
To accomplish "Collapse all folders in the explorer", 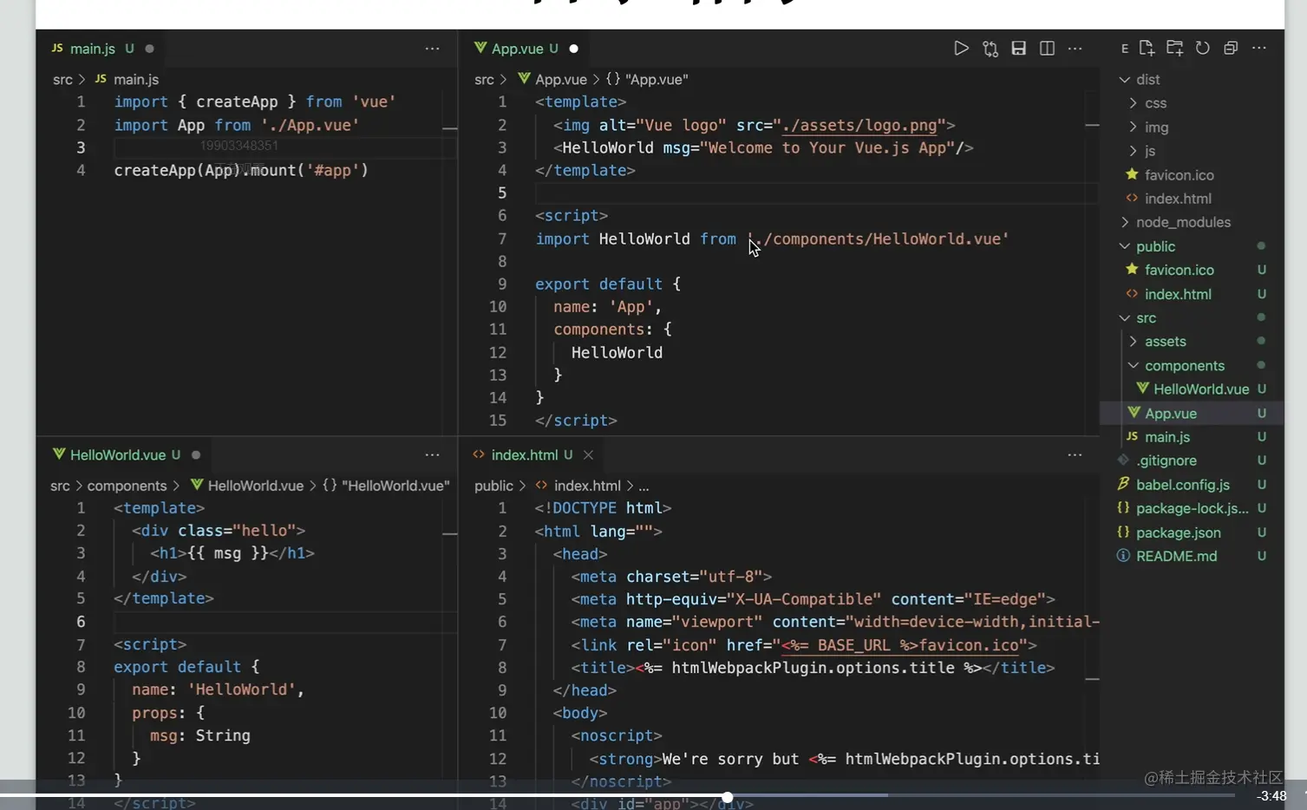I will [1231, 48].
